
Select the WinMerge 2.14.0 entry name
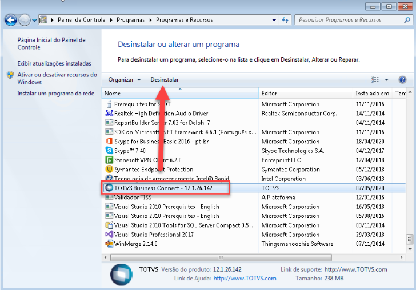[135, 244]
